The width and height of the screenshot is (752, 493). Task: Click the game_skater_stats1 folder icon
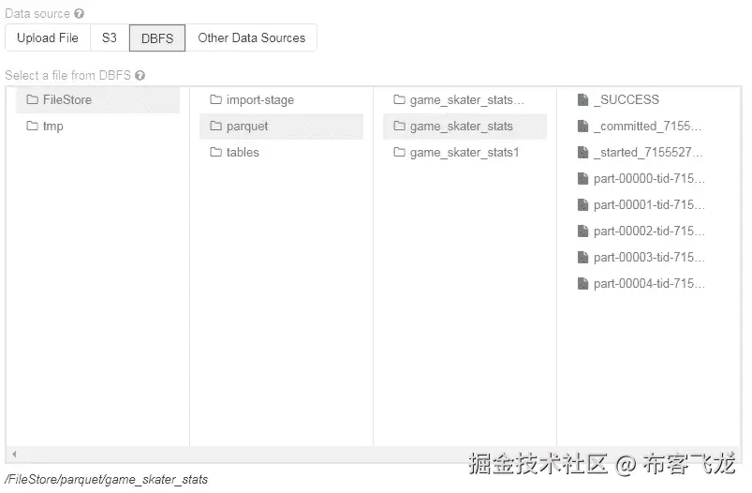[x=399, y=152]
